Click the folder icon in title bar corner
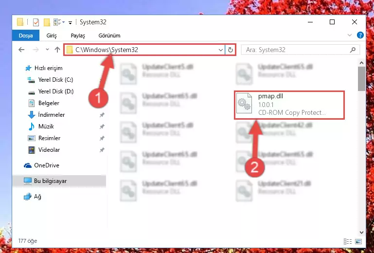Screen dimensions: 374x253 point(20,22)
